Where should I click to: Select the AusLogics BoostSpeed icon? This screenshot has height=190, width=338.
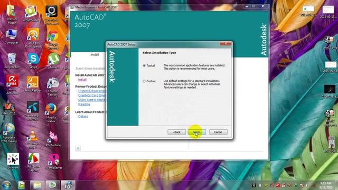(x=33, y=38)
